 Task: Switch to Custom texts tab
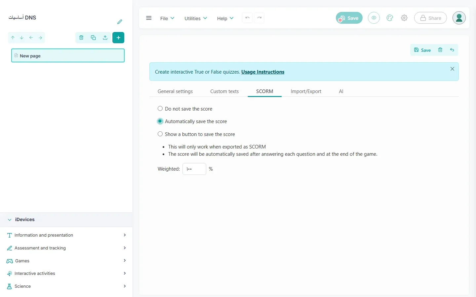point(224,91)
